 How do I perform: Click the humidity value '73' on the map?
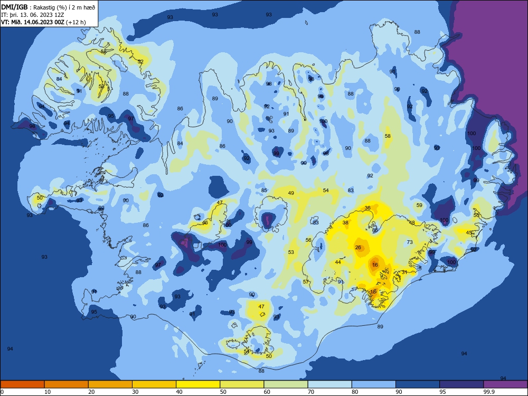410,242
